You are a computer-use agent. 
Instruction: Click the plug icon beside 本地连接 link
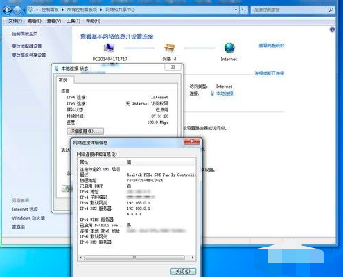tap(213, 93)
